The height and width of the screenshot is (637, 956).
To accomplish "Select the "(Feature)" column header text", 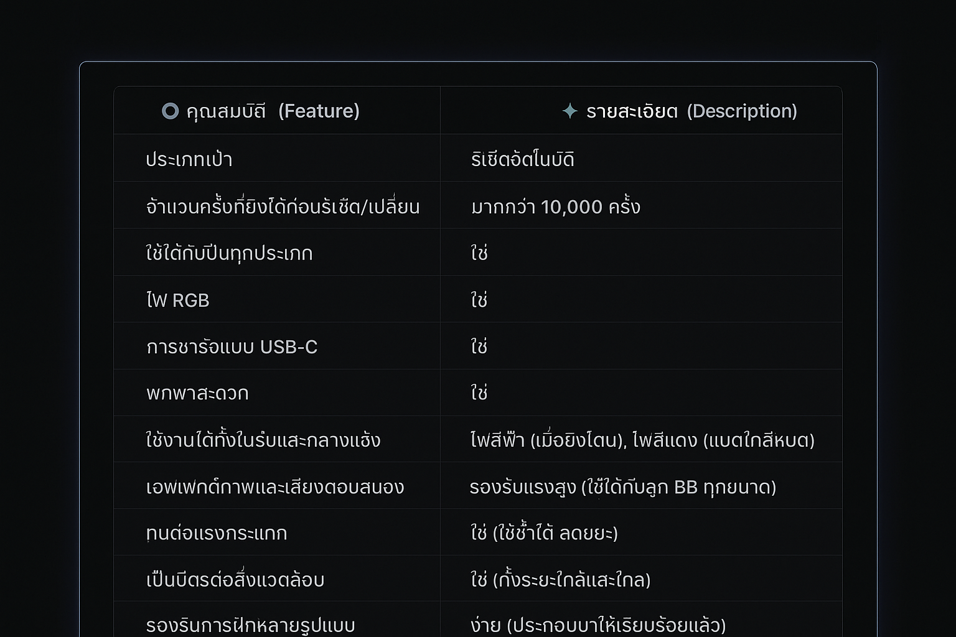I will coord(319,111).
